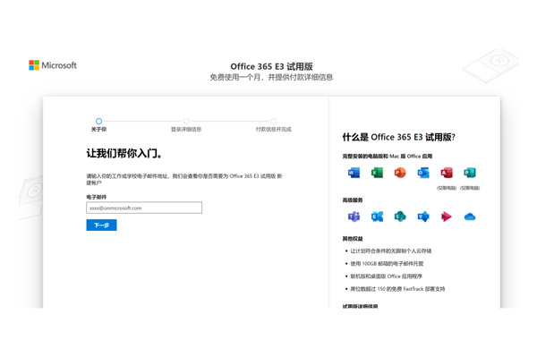The image size is (537, 357).
Task: Click the bullet about 无限制个人云存储
Action: [391, 251]
